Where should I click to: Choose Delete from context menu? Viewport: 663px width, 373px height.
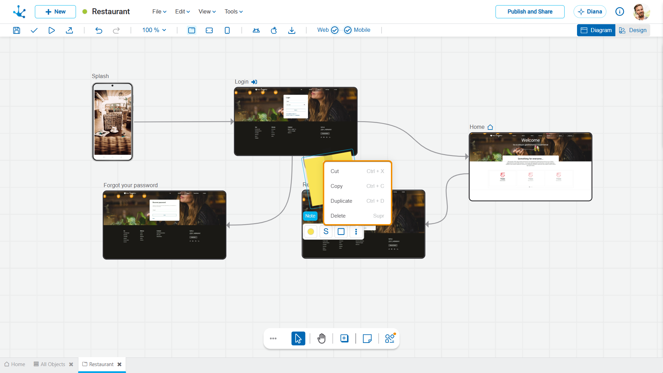(357, 216)
